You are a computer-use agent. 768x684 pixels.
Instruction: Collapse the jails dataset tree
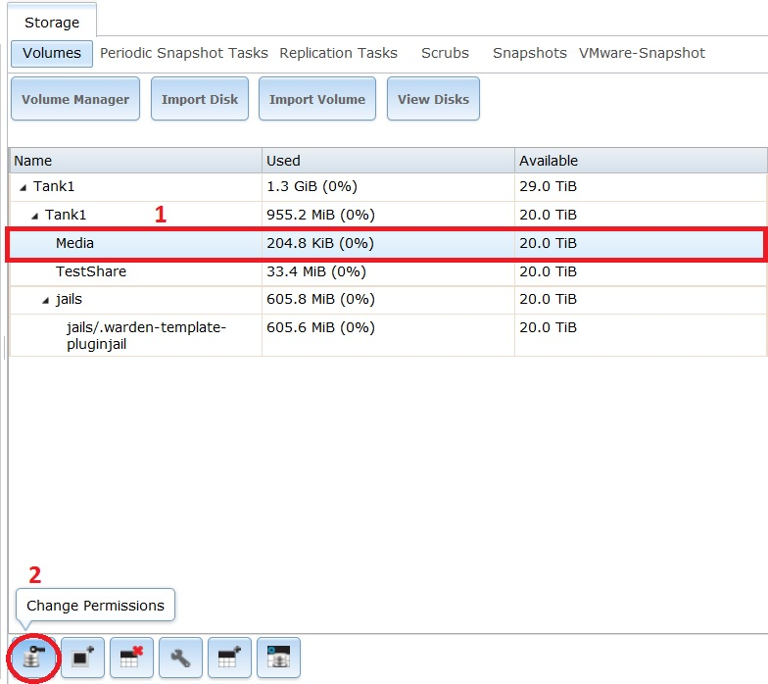pyautogui.click(x=45, y=301)
